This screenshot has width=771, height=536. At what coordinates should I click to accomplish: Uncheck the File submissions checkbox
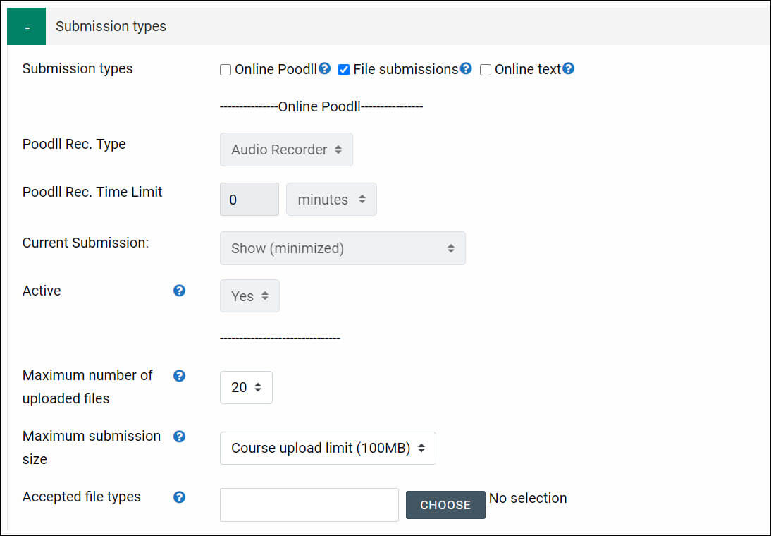tap(344, 70)
